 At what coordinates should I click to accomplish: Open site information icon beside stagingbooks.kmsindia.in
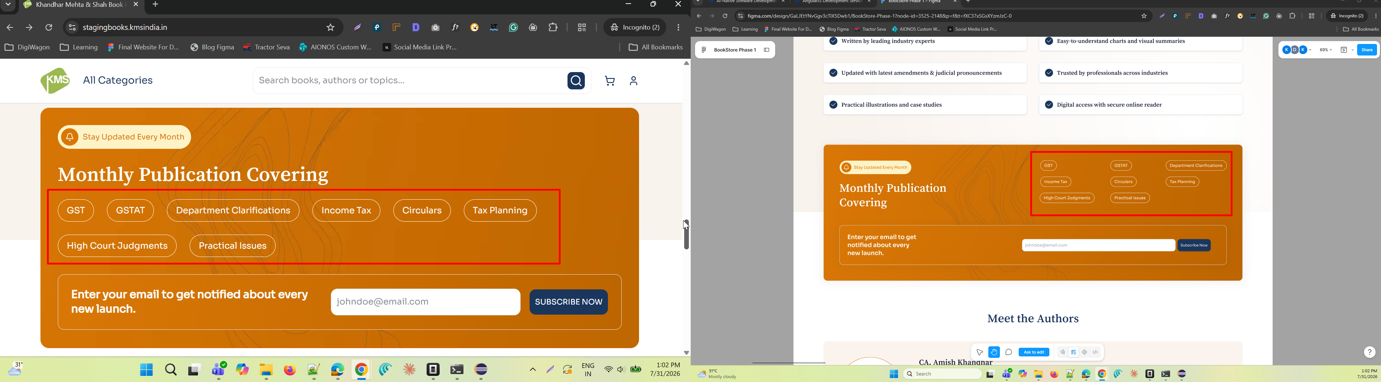click(72, 27)
